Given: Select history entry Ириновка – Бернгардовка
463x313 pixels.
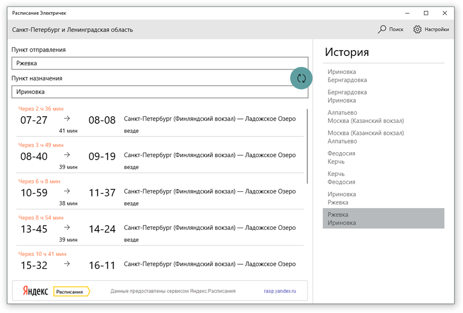Looking at the screenshot, I should [x=383, y=76].
